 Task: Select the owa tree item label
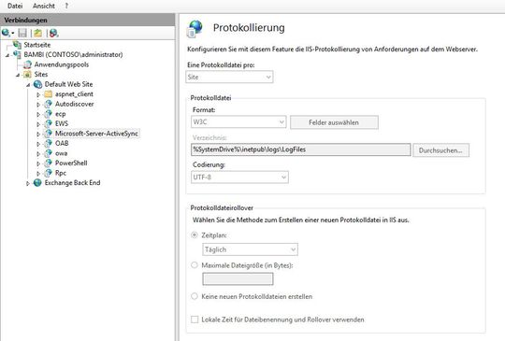click(61, 153)
